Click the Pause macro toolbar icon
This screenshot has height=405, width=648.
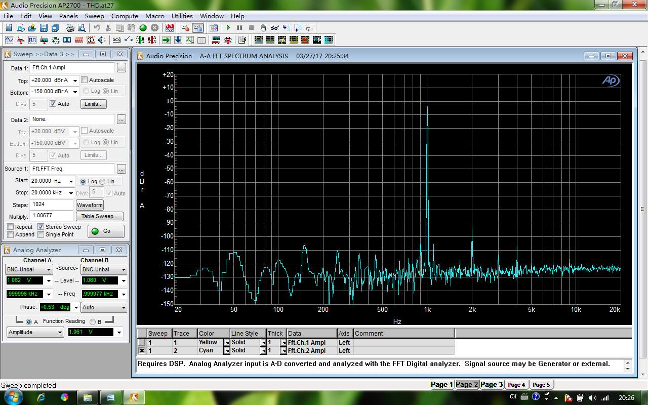pos(239,28)
